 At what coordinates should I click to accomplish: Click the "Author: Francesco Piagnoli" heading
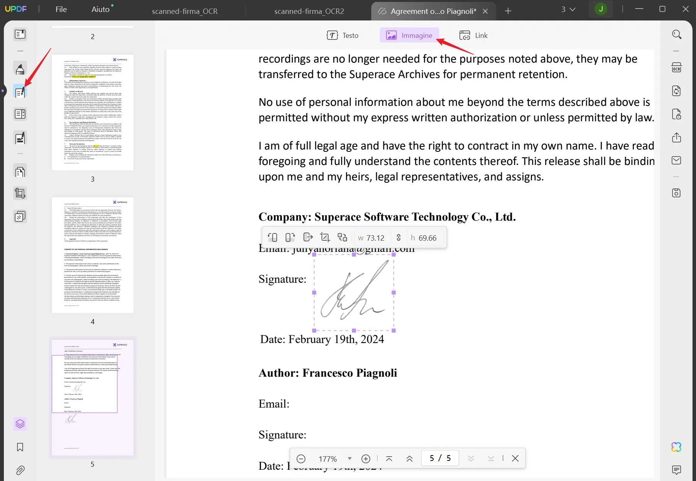[328, 373]
